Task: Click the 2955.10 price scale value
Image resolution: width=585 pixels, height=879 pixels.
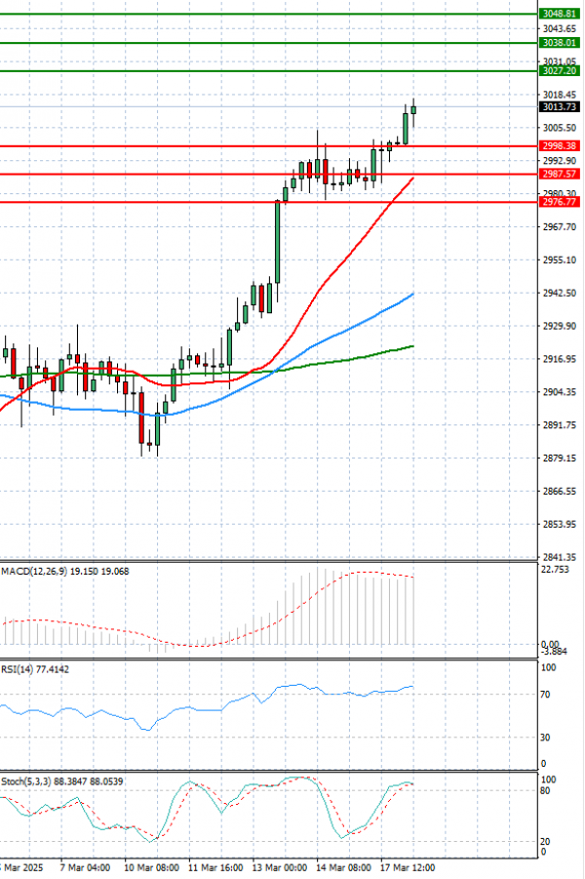Action: 560,260
